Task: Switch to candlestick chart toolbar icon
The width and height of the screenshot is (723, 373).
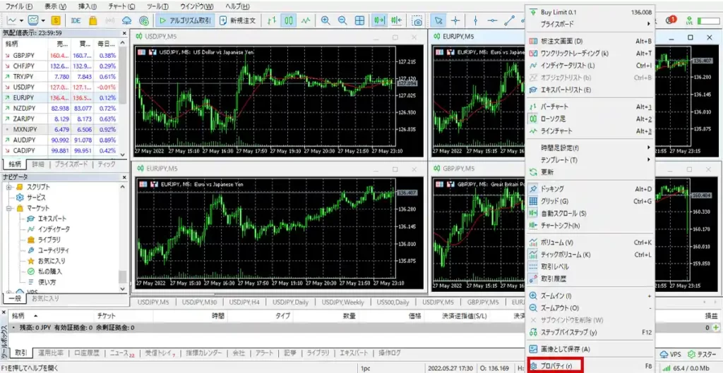Action: click(289, 20)
